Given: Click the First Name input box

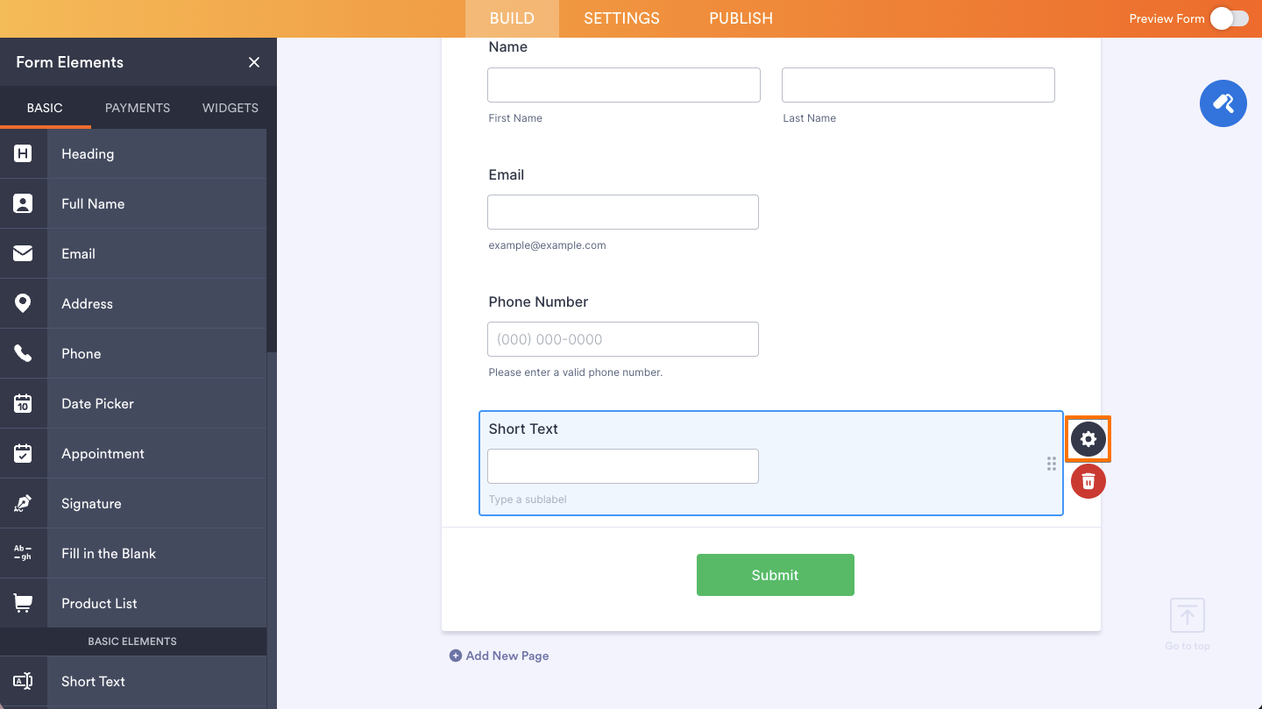Looking at the screenshot, I should tap(624, 85).
